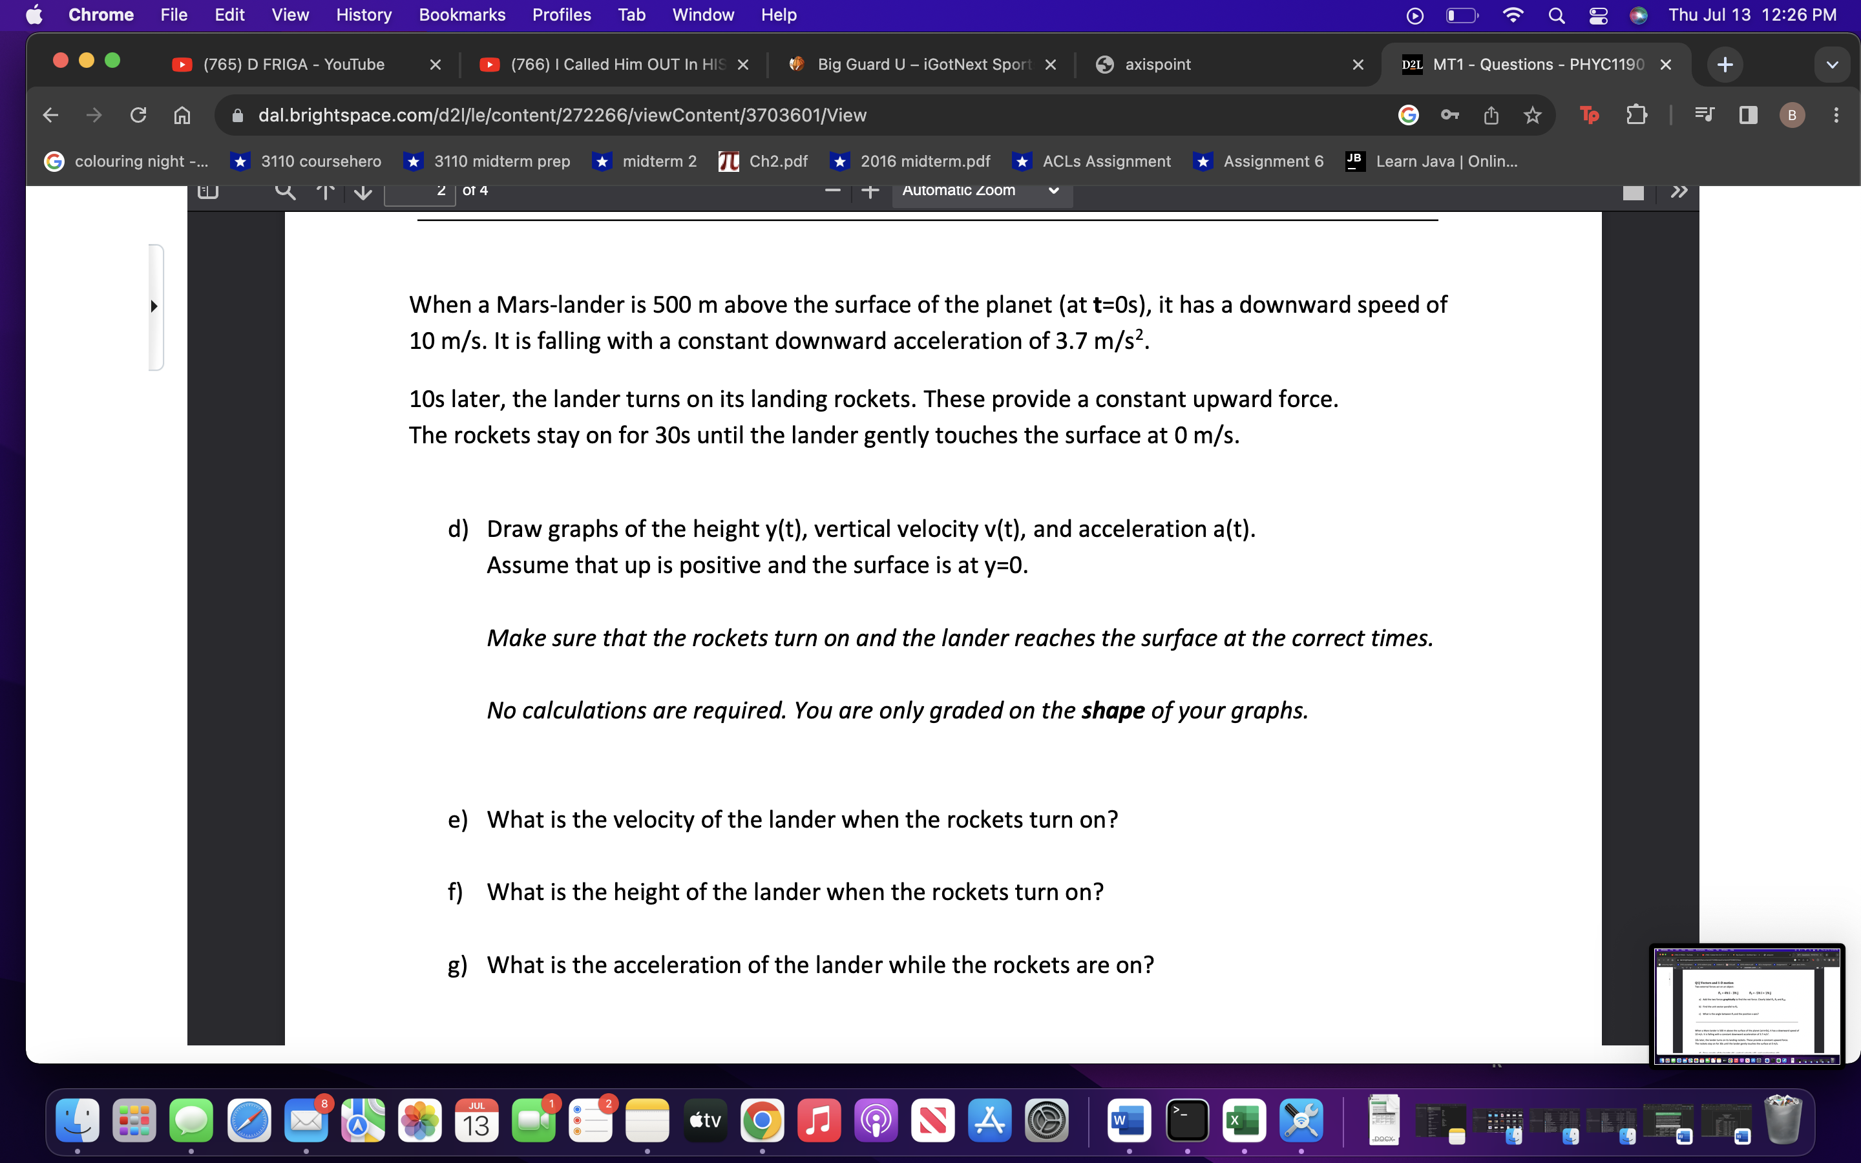The height and width of the screenshot is (1163, 1861).
Task: Toggle the PDF sidebar panel
Action: click(207, 191)
